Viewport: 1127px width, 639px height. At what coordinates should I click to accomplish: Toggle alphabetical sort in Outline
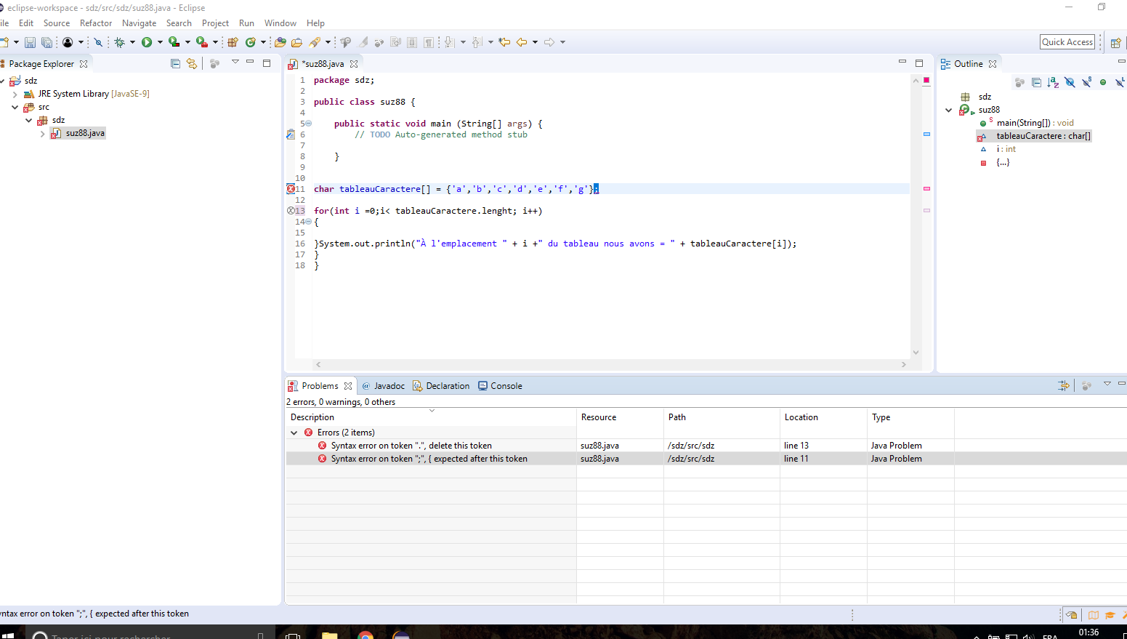pos(1053,82)
